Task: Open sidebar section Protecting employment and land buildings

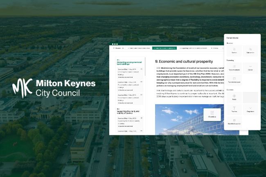Action: [129, 62]
